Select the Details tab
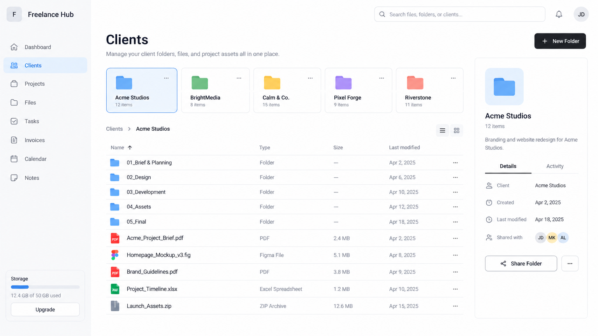Viewport: 598px width, 336px height. (508, 166)
